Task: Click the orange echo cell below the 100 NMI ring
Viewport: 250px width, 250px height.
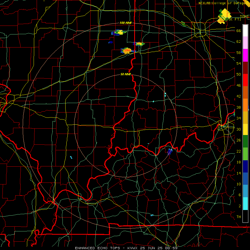Action: coord(127,51)
